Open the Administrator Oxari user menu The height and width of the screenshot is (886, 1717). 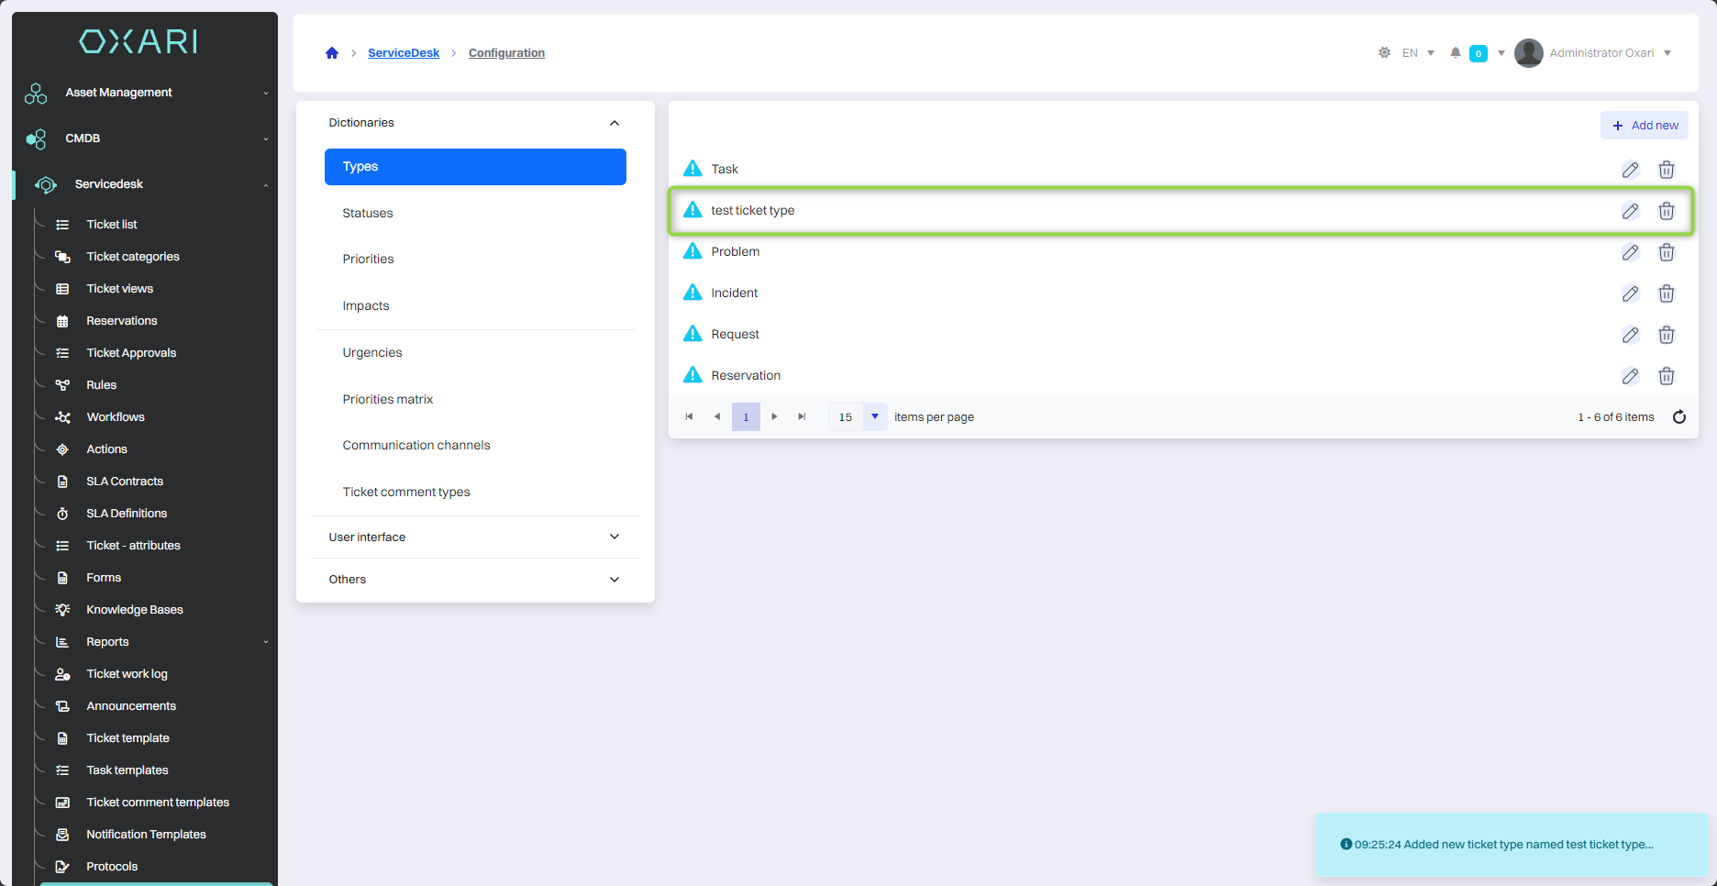tap(1594, 53)
